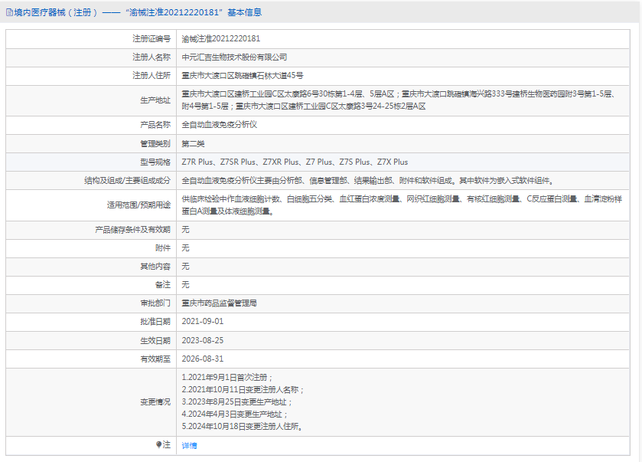
Task: Click the bulb icon beside 注 label
Action: click(158, 445)
